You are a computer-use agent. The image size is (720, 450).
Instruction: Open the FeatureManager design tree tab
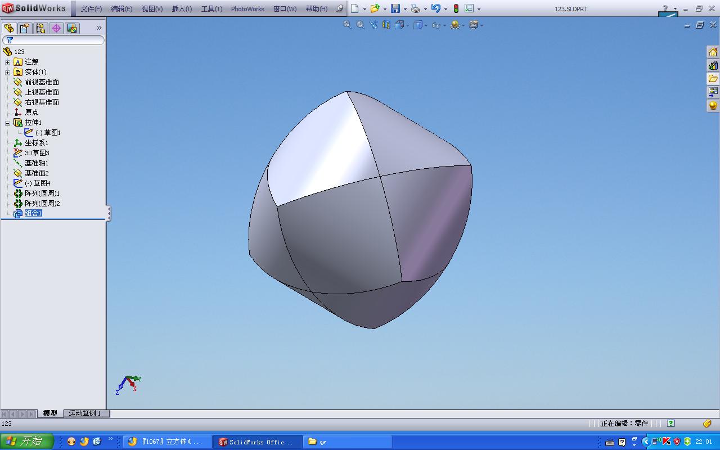click(9, 28)
